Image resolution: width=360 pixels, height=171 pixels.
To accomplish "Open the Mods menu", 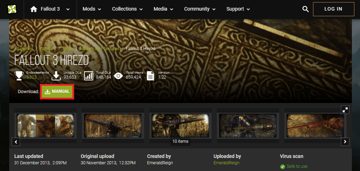I will [92, 9].
